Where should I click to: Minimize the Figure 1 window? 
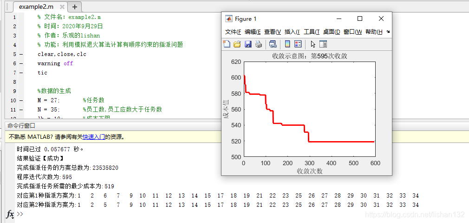pyautogui.click(x=339, y=19)
